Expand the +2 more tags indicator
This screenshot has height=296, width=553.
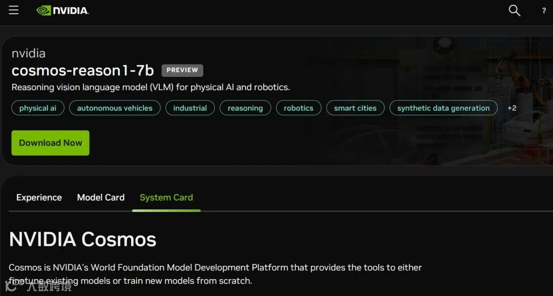tap(512, 108)
